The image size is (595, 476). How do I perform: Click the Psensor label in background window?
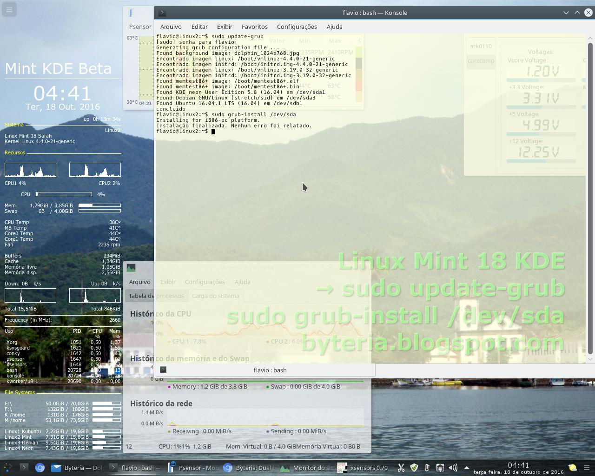140,26
